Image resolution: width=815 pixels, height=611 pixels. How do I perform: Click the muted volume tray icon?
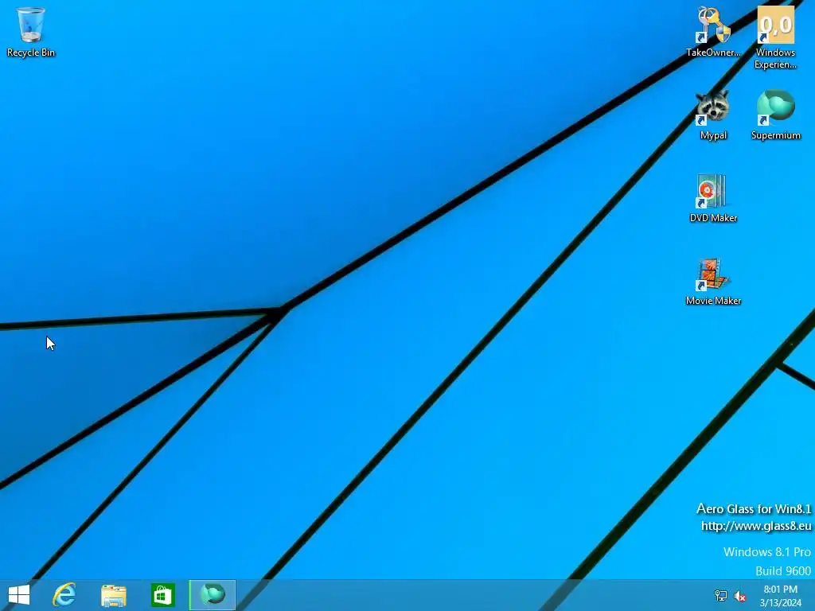(739, 596)
